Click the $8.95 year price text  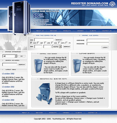(38, 16)
